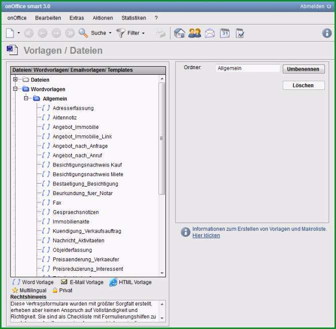This screenshot has width=336, height=329.
Task: Click the template tree scrollbar thumb
Action: click(x=162, y=138)
